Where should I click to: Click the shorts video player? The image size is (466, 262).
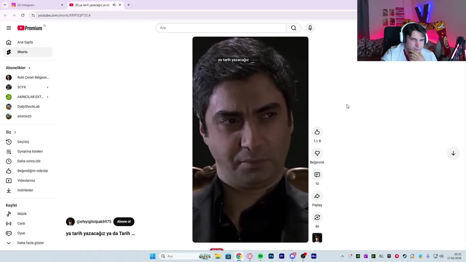click(250, 139)
